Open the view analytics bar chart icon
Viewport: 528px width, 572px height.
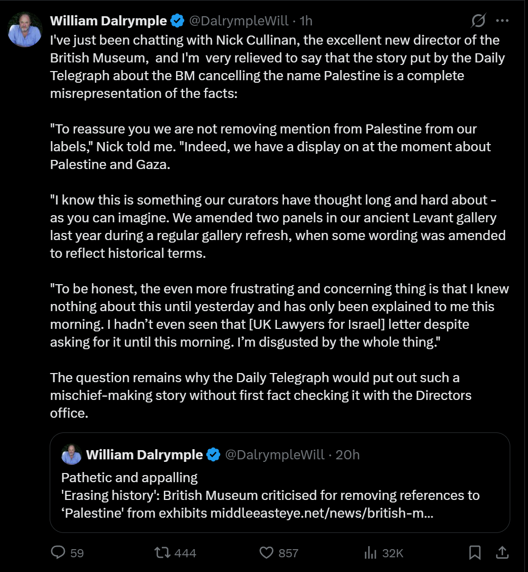pos(370,552)
